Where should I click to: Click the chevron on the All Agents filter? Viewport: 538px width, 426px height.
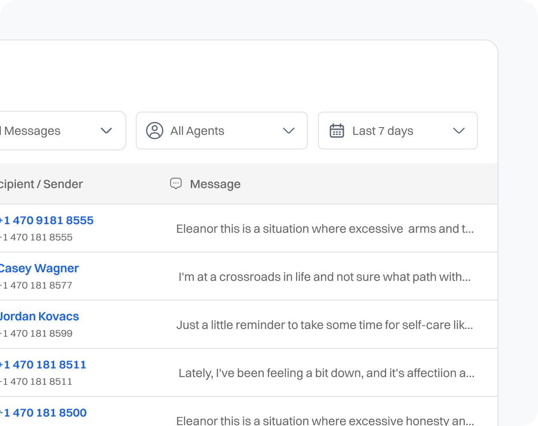click(288, 131)
